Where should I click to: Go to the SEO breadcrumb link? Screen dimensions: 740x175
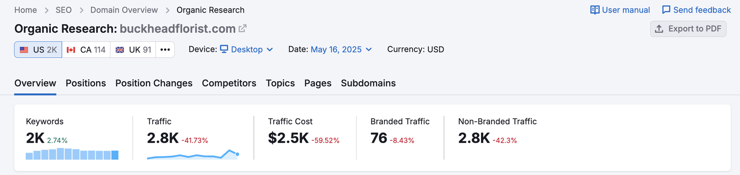pyautogui.click(x=64, y=10)
